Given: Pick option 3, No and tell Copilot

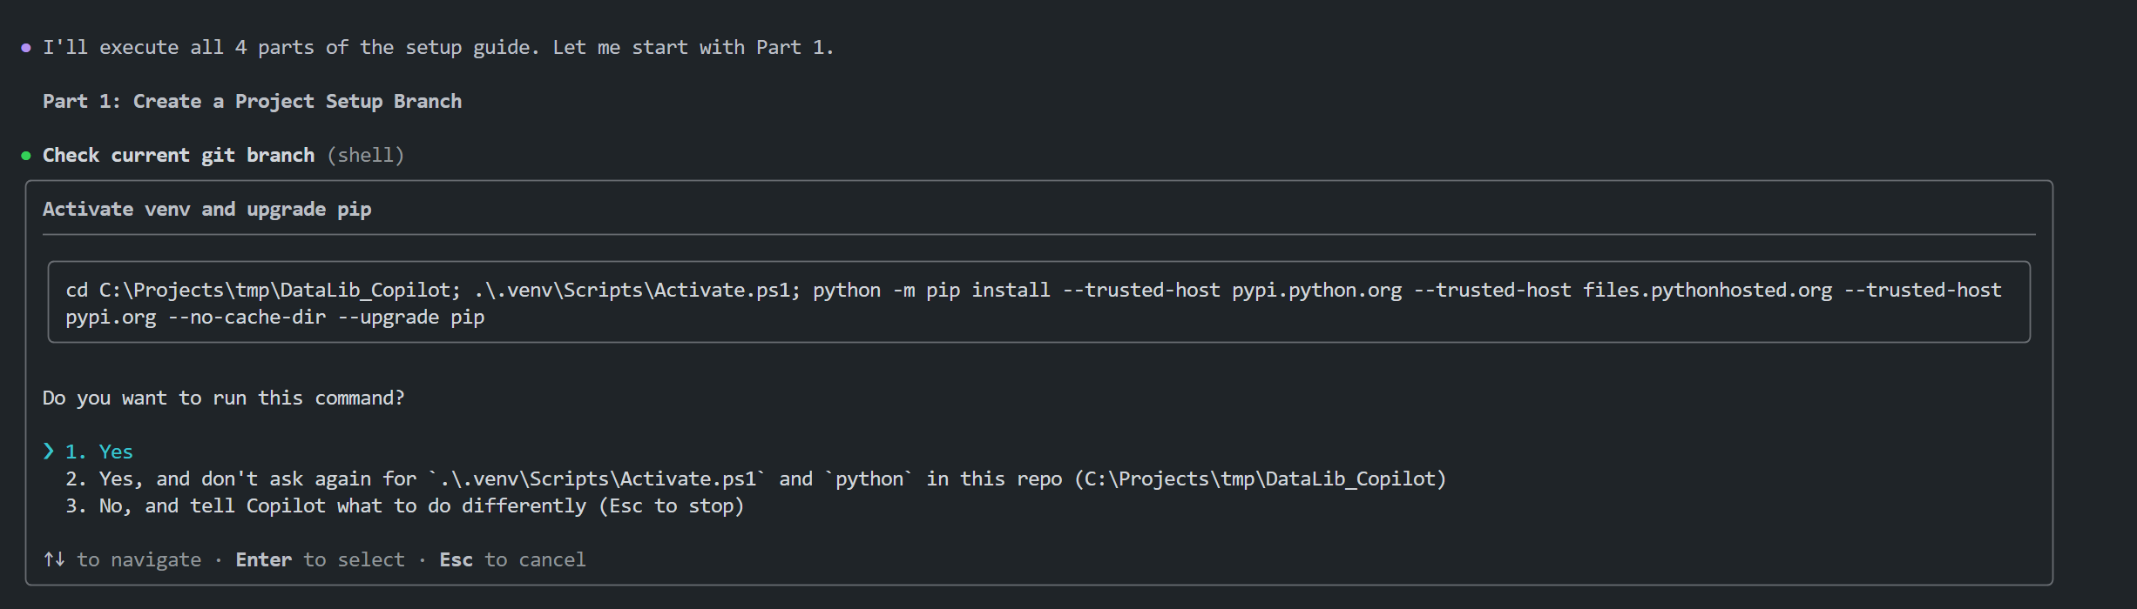Looking at the screenshot, I should 404,505.
